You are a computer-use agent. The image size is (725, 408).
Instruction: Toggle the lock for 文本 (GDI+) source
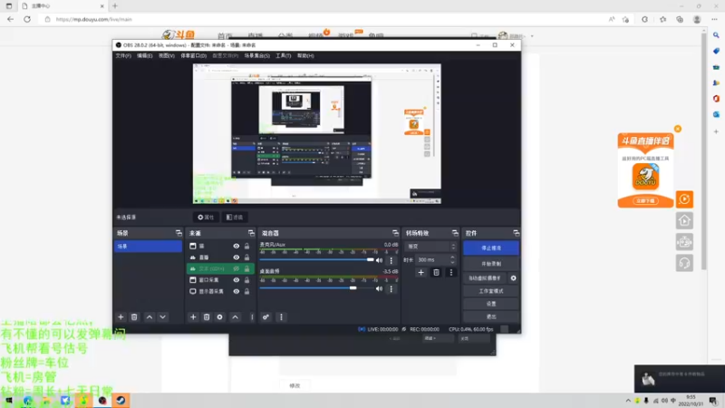pos(246,268)
